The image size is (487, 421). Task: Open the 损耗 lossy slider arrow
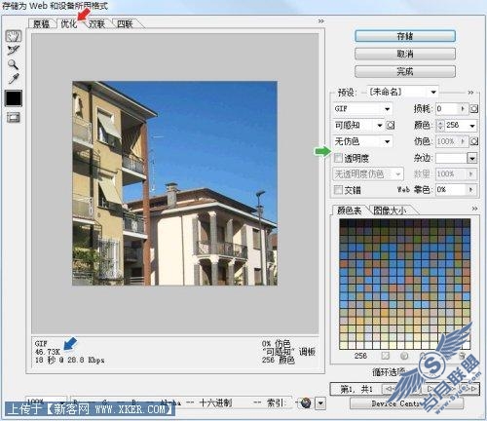click(x=463, y=108)
